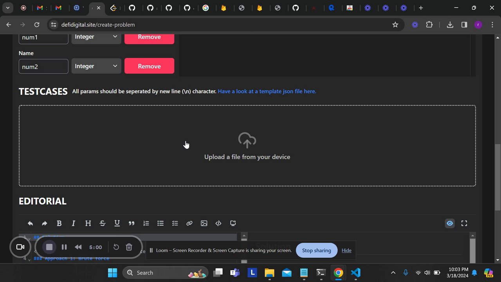Expand the editorial editor to fullscreen
This screenshot has height=282, width=501.
pyautogui.click(x=464, y=223)
